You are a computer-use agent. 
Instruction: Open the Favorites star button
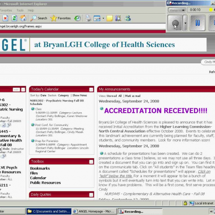pos(61,18)
